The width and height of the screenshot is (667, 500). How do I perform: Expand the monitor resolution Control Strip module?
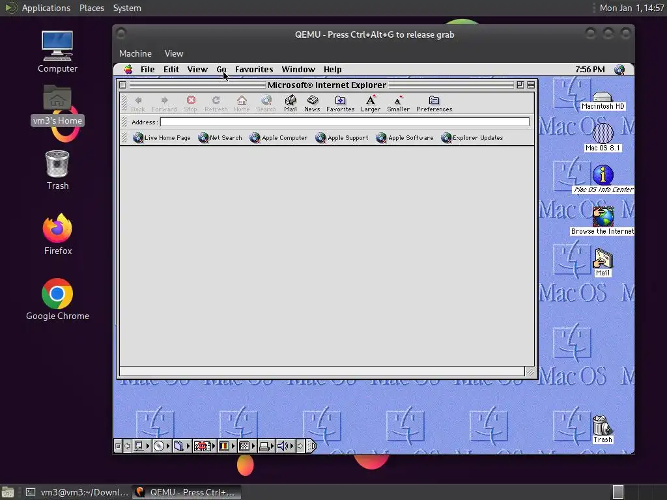click(x=247, y=446)
